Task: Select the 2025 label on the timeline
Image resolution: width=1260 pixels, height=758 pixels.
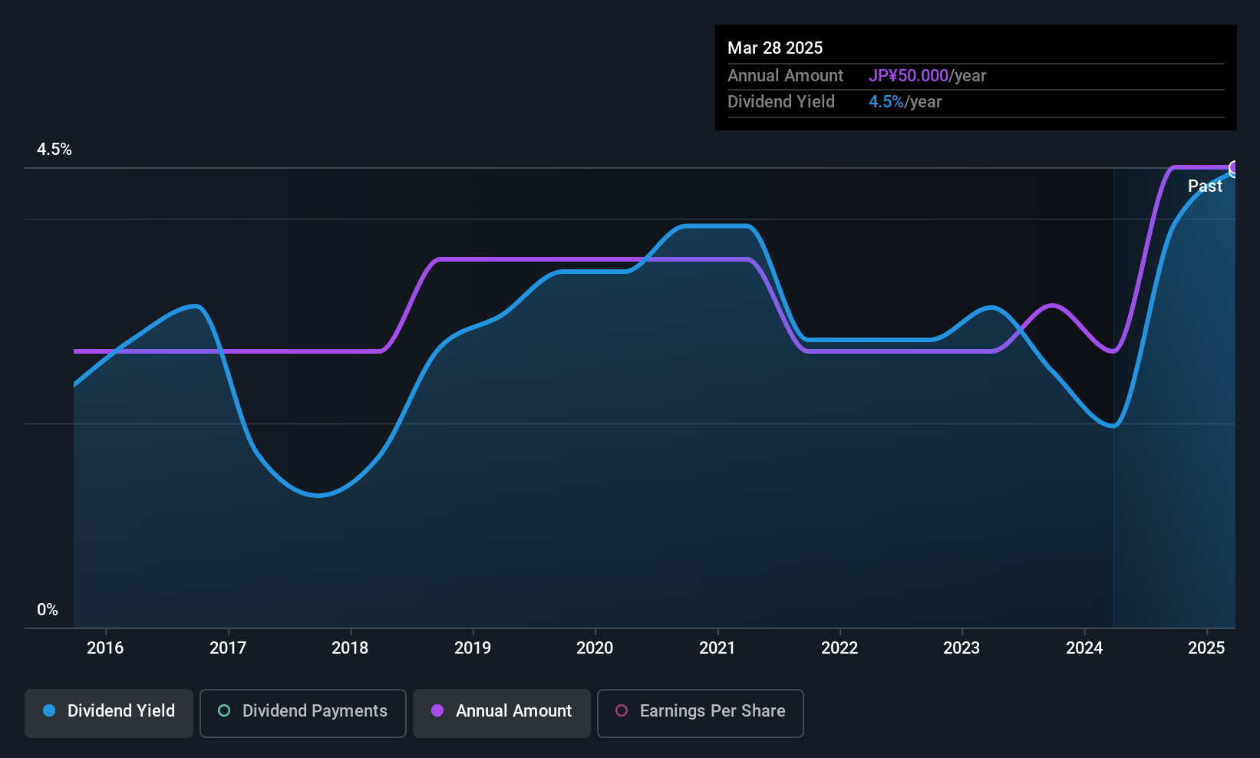Action: coord(1206,648)
